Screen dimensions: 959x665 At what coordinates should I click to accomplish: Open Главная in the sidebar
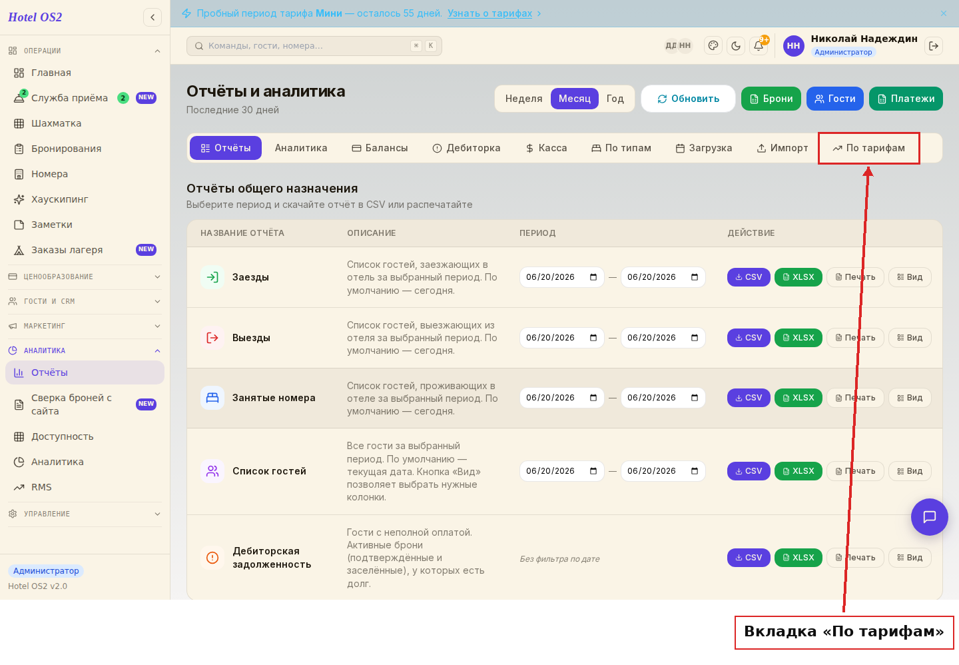pyautogui.click(x=85, y=73)
